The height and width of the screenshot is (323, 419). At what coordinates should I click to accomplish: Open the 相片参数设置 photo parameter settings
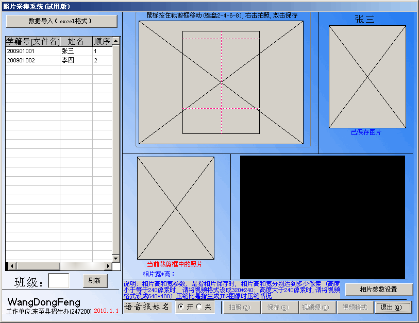click(380, 290)
